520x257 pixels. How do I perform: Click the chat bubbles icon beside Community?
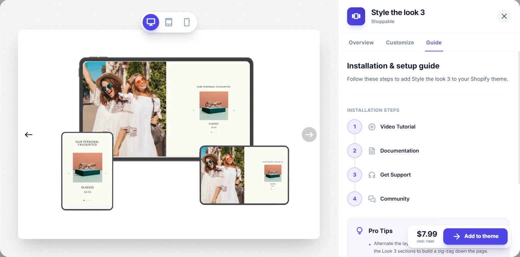pos(372,199)
